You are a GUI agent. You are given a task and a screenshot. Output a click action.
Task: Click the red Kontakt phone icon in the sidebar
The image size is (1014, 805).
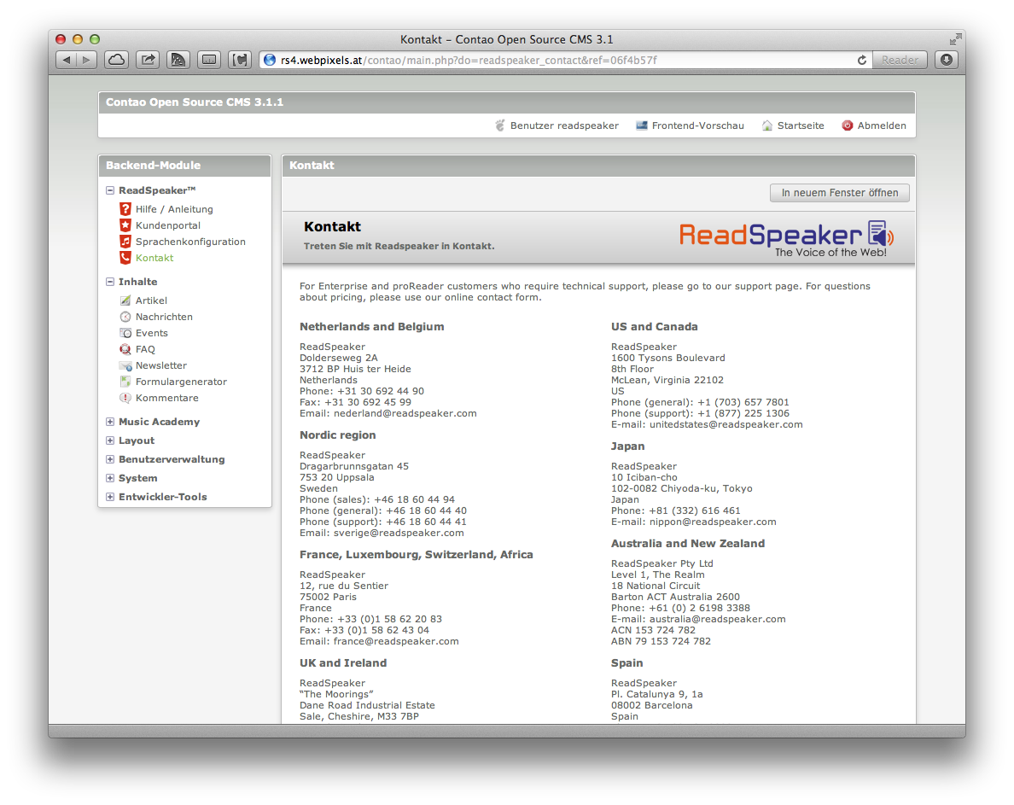tap(125, 257)
